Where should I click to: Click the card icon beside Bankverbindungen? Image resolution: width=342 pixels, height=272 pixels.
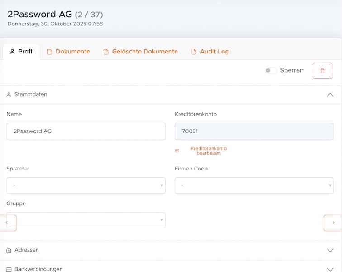(9, 269)
